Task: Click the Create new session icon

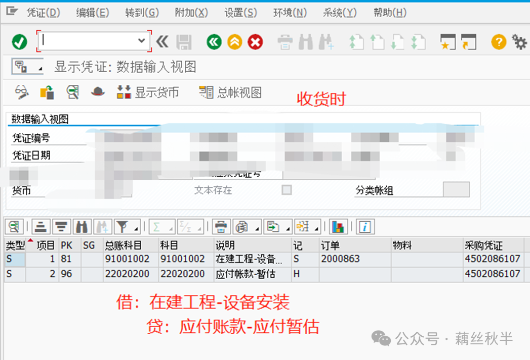Action: (448, 42)
